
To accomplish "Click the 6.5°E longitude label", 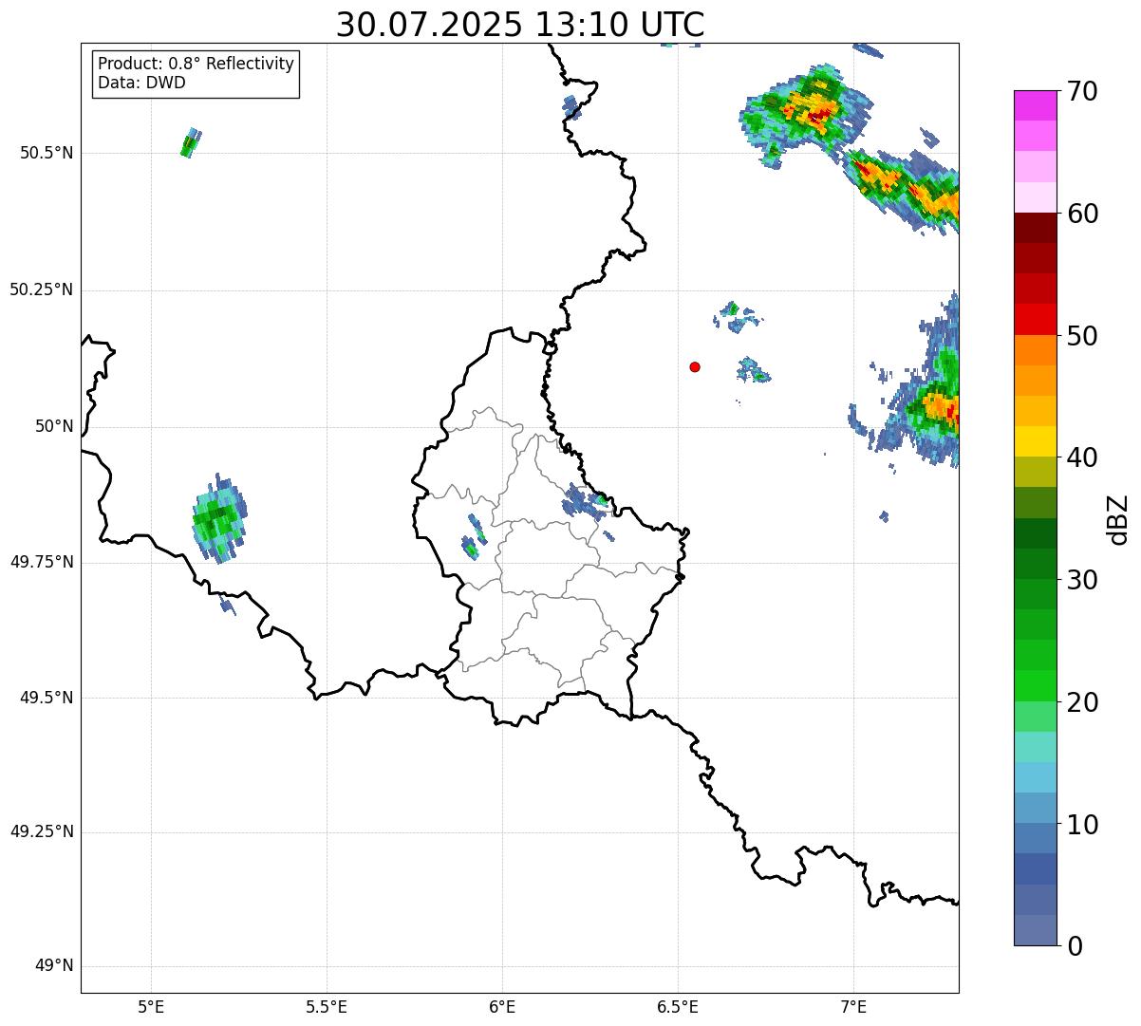I will tap(678, 1007).
